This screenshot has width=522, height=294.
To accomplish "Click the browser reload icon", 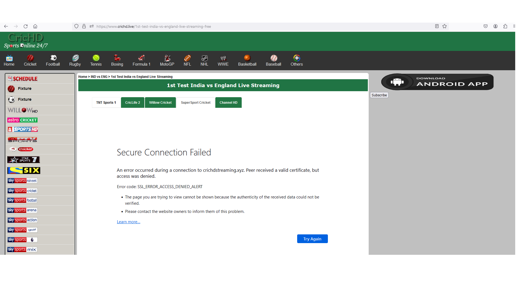I will pyautogui.click(x=26, y=26).
